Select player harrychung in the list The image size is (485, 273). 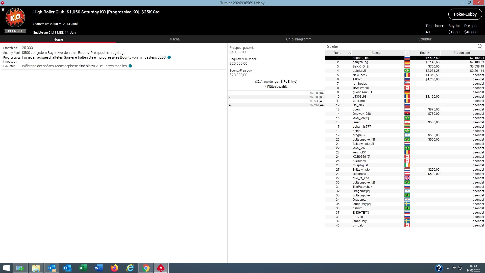pyautogui.click(x=360, y=62)
